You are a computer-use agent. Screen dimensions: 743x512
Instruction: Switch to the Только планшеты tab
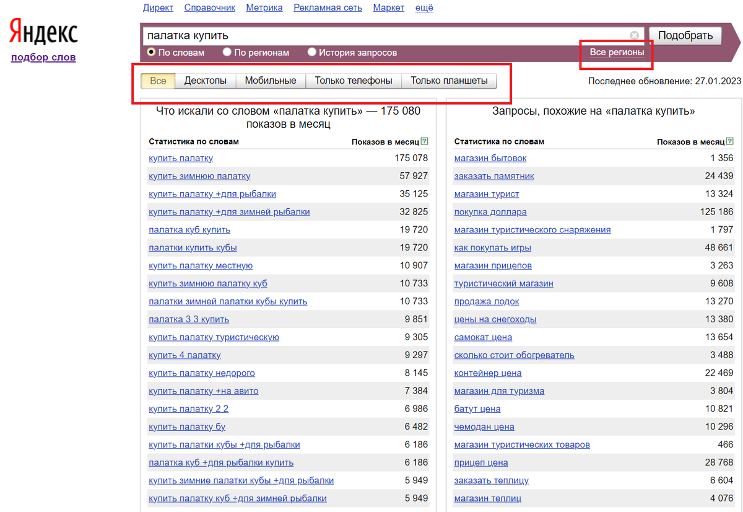(449, 81)
